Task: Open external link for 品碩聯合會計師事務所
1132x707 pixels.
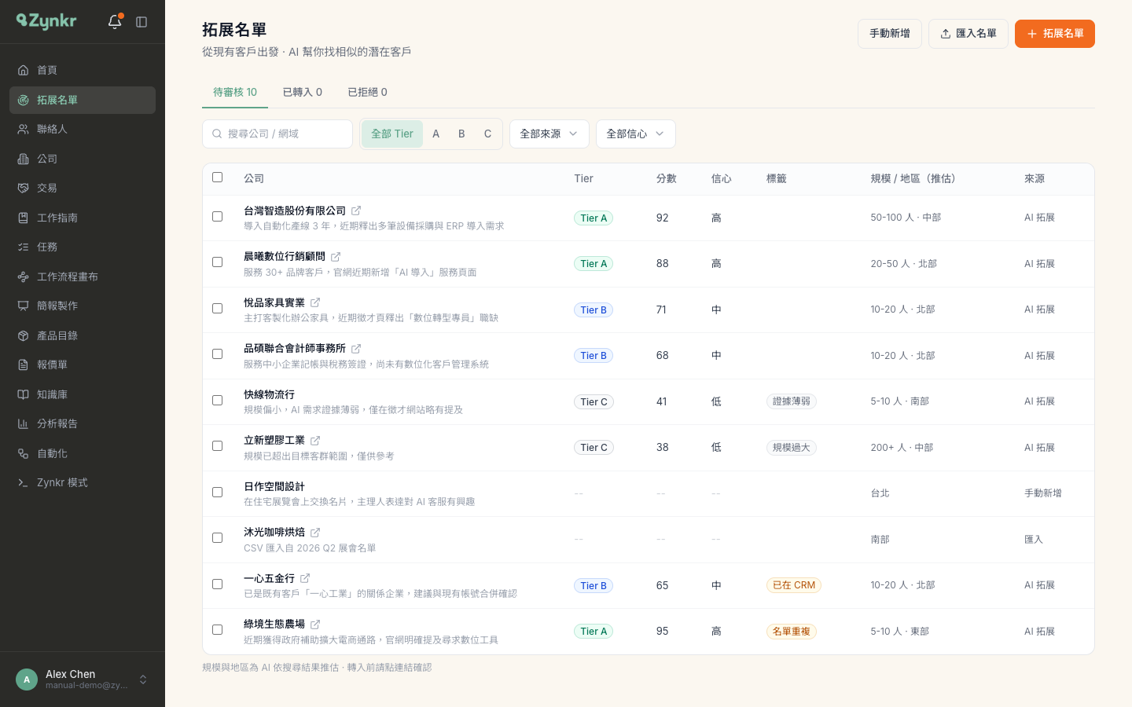Action: [x=356, y=349]
